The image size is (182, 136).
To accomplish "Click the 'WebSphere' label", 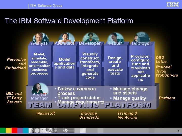I will [167, 75].
